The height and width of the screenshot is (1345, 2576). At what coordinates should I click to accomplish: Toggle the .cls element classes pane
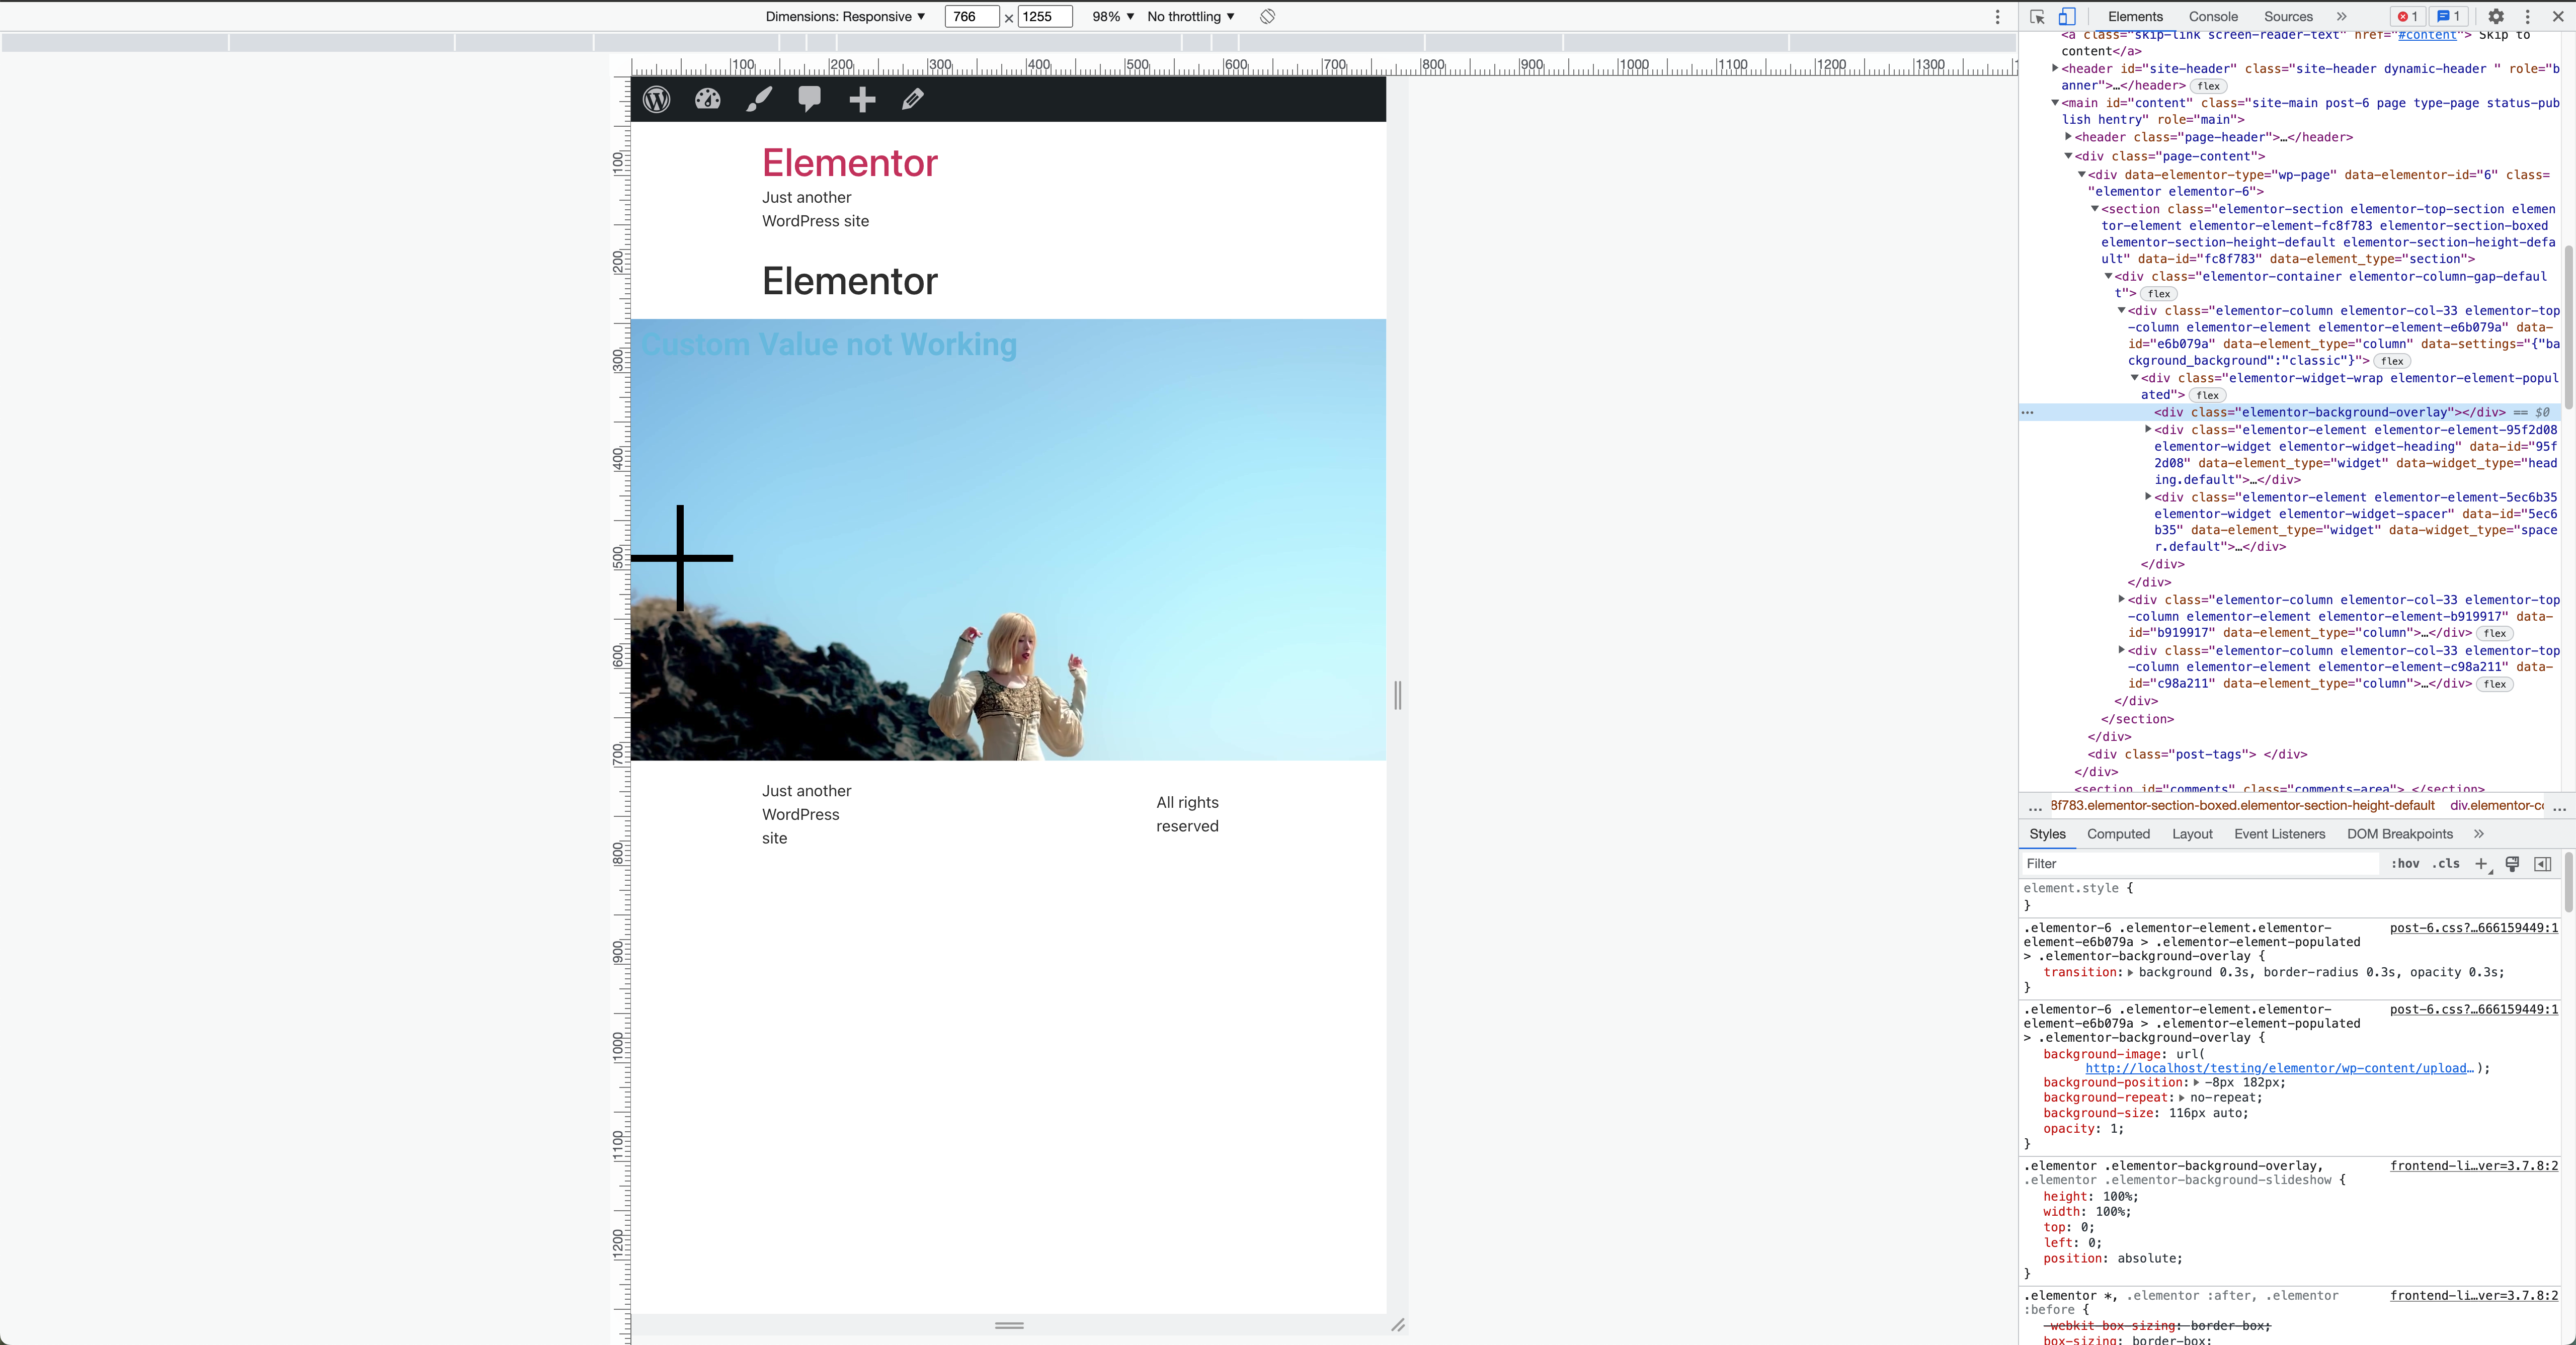coord(2446,864)
